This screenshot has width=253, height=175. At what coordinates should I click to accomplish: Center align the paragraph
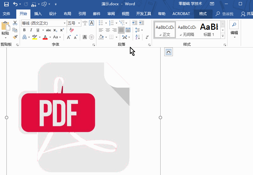click(108, 30)
